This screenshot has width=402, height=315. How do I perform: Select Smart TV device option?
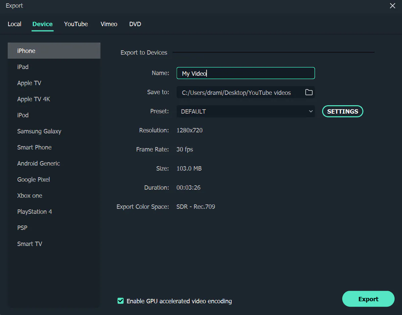(x=30, y=244)
